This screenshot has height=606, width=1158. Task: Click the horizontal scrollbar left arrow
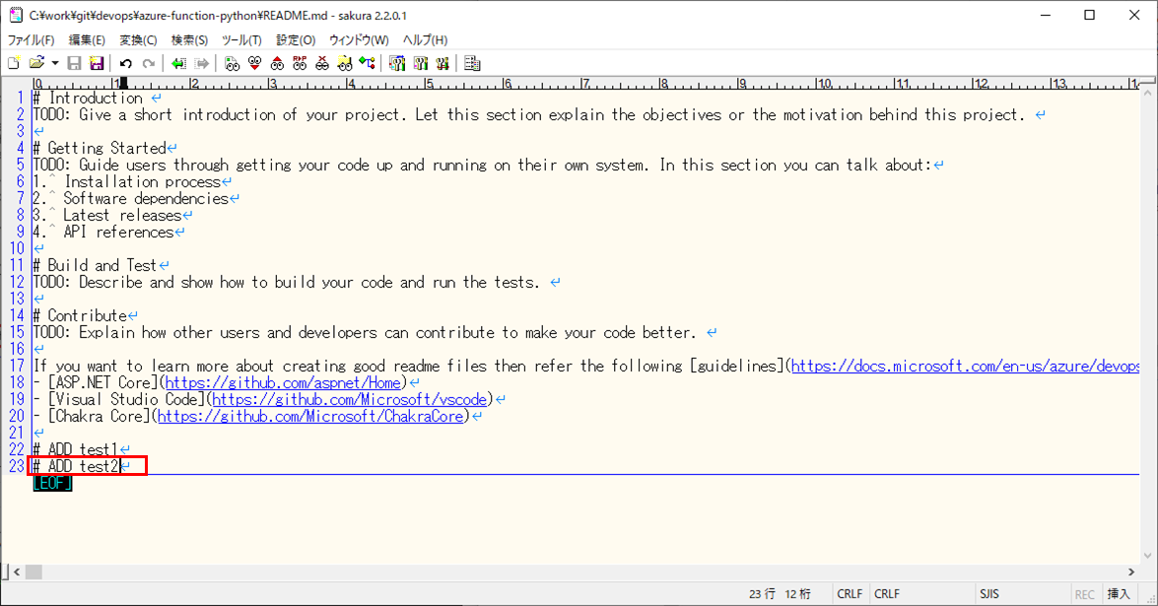(17, 572)
